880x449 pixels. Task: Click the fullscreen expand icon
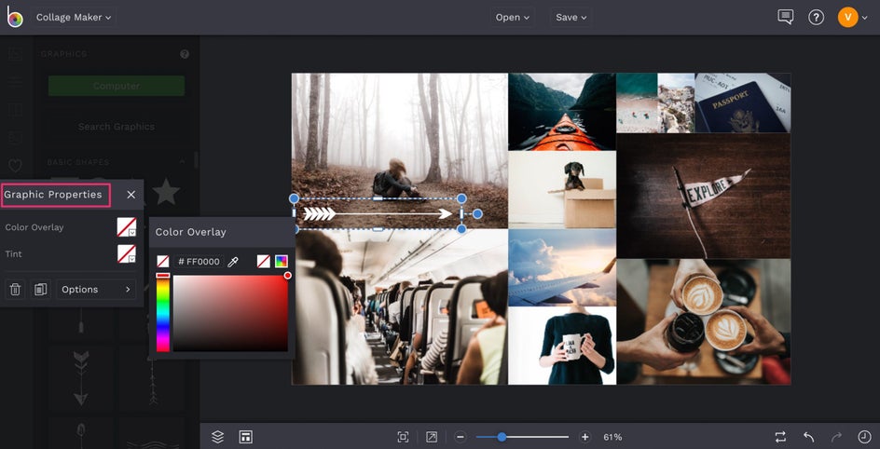(x=431, y=437)
